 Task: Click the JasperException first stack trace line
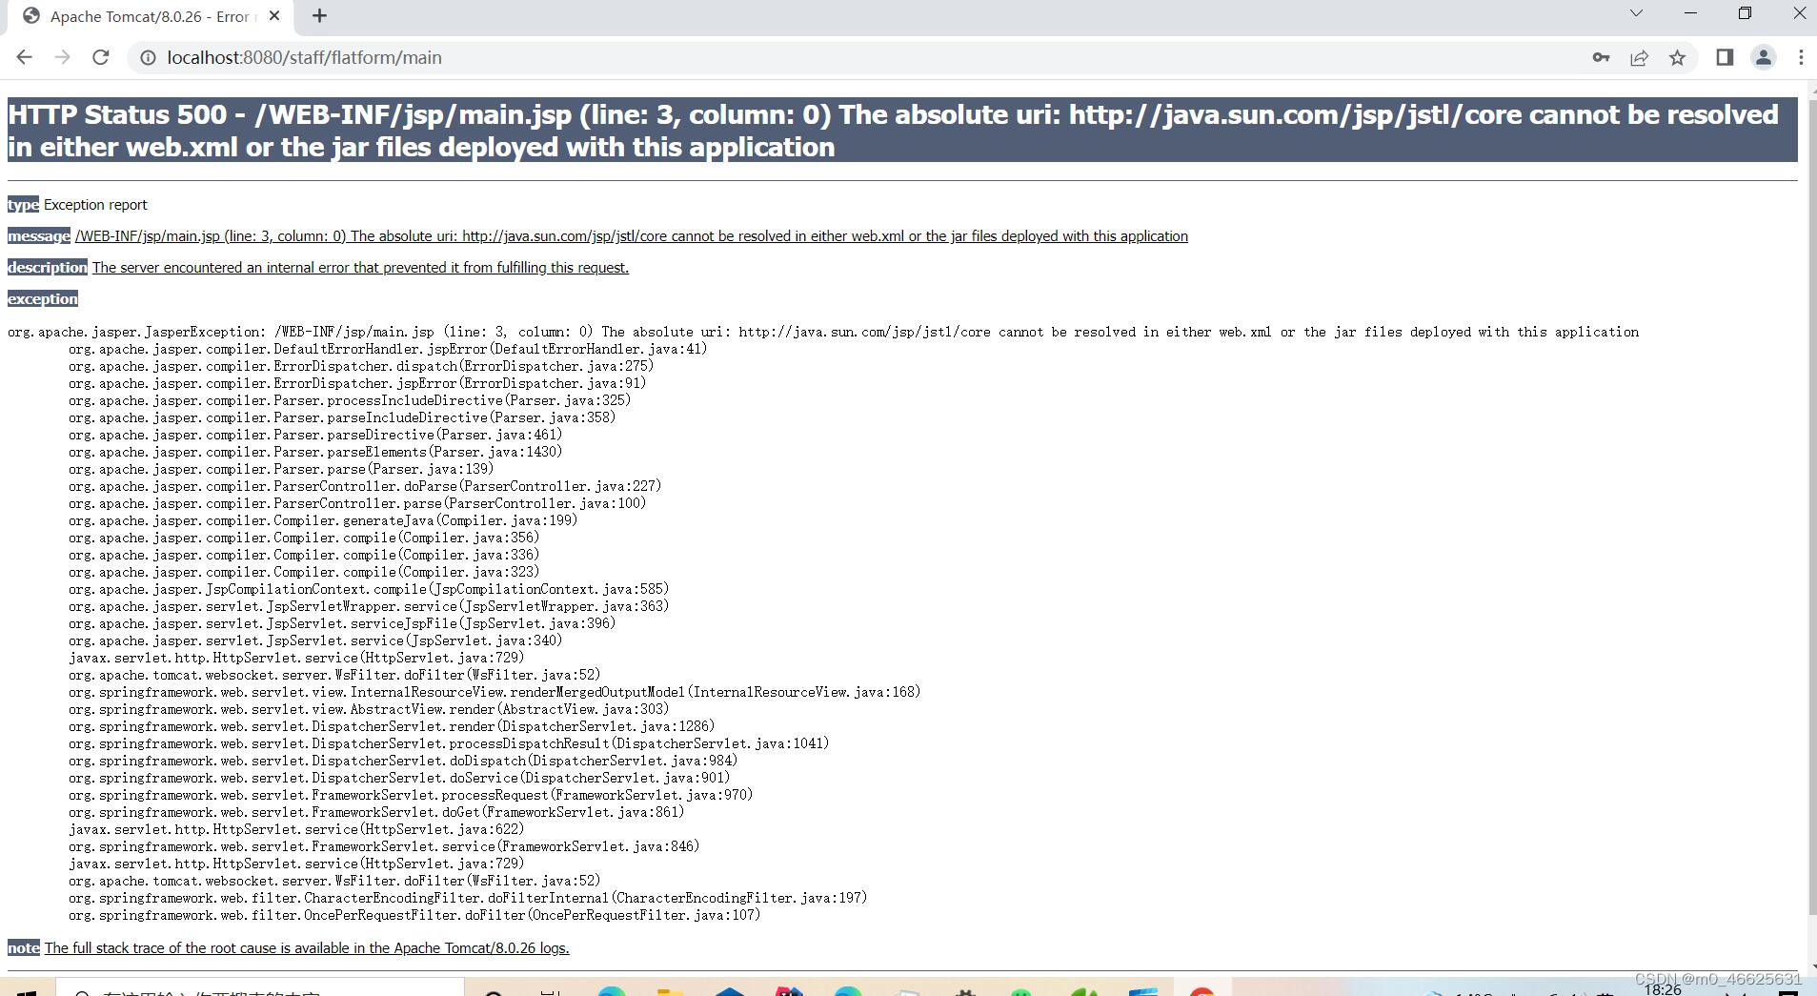pyautogui.click(x=823, y=332)
